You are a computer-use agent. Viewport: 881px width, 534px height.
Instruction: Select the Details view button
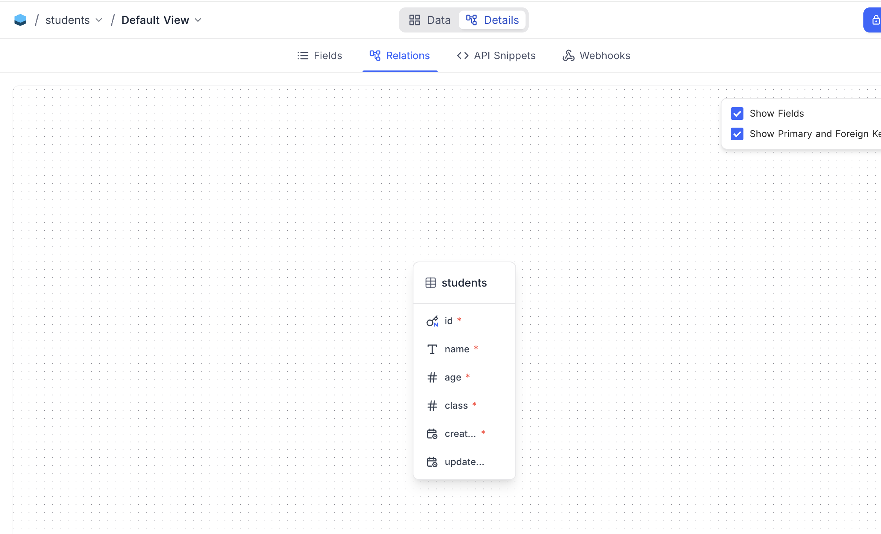(493, 20)
